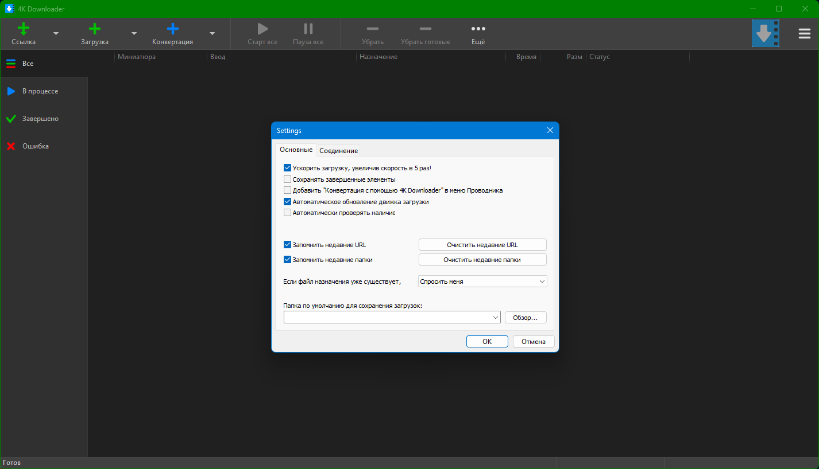Click the Очистить недавние URL button

coord(482,245)
